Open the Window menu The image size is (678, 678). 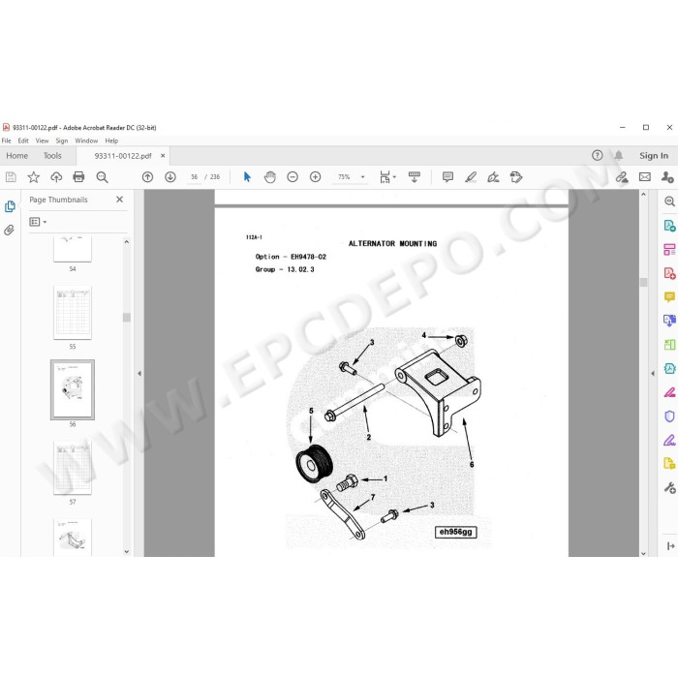(86, 140)
